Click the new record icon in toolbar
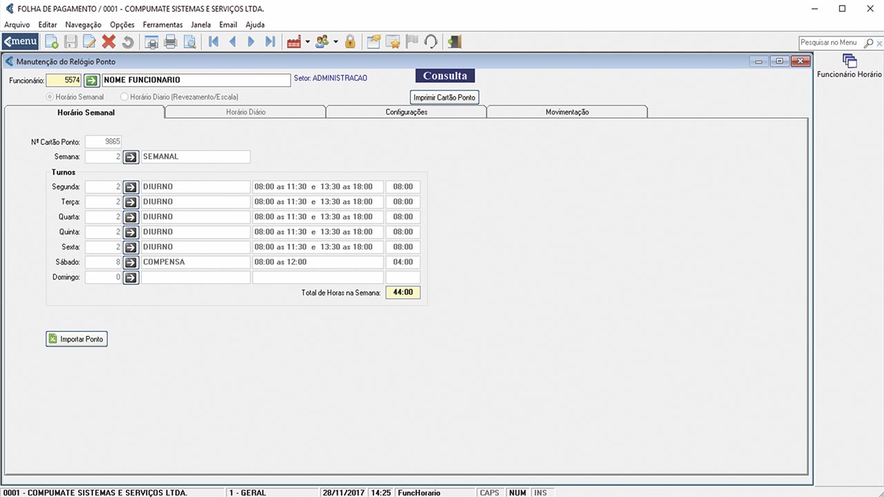This screenshot has height=497, width=884. point(52,42)
